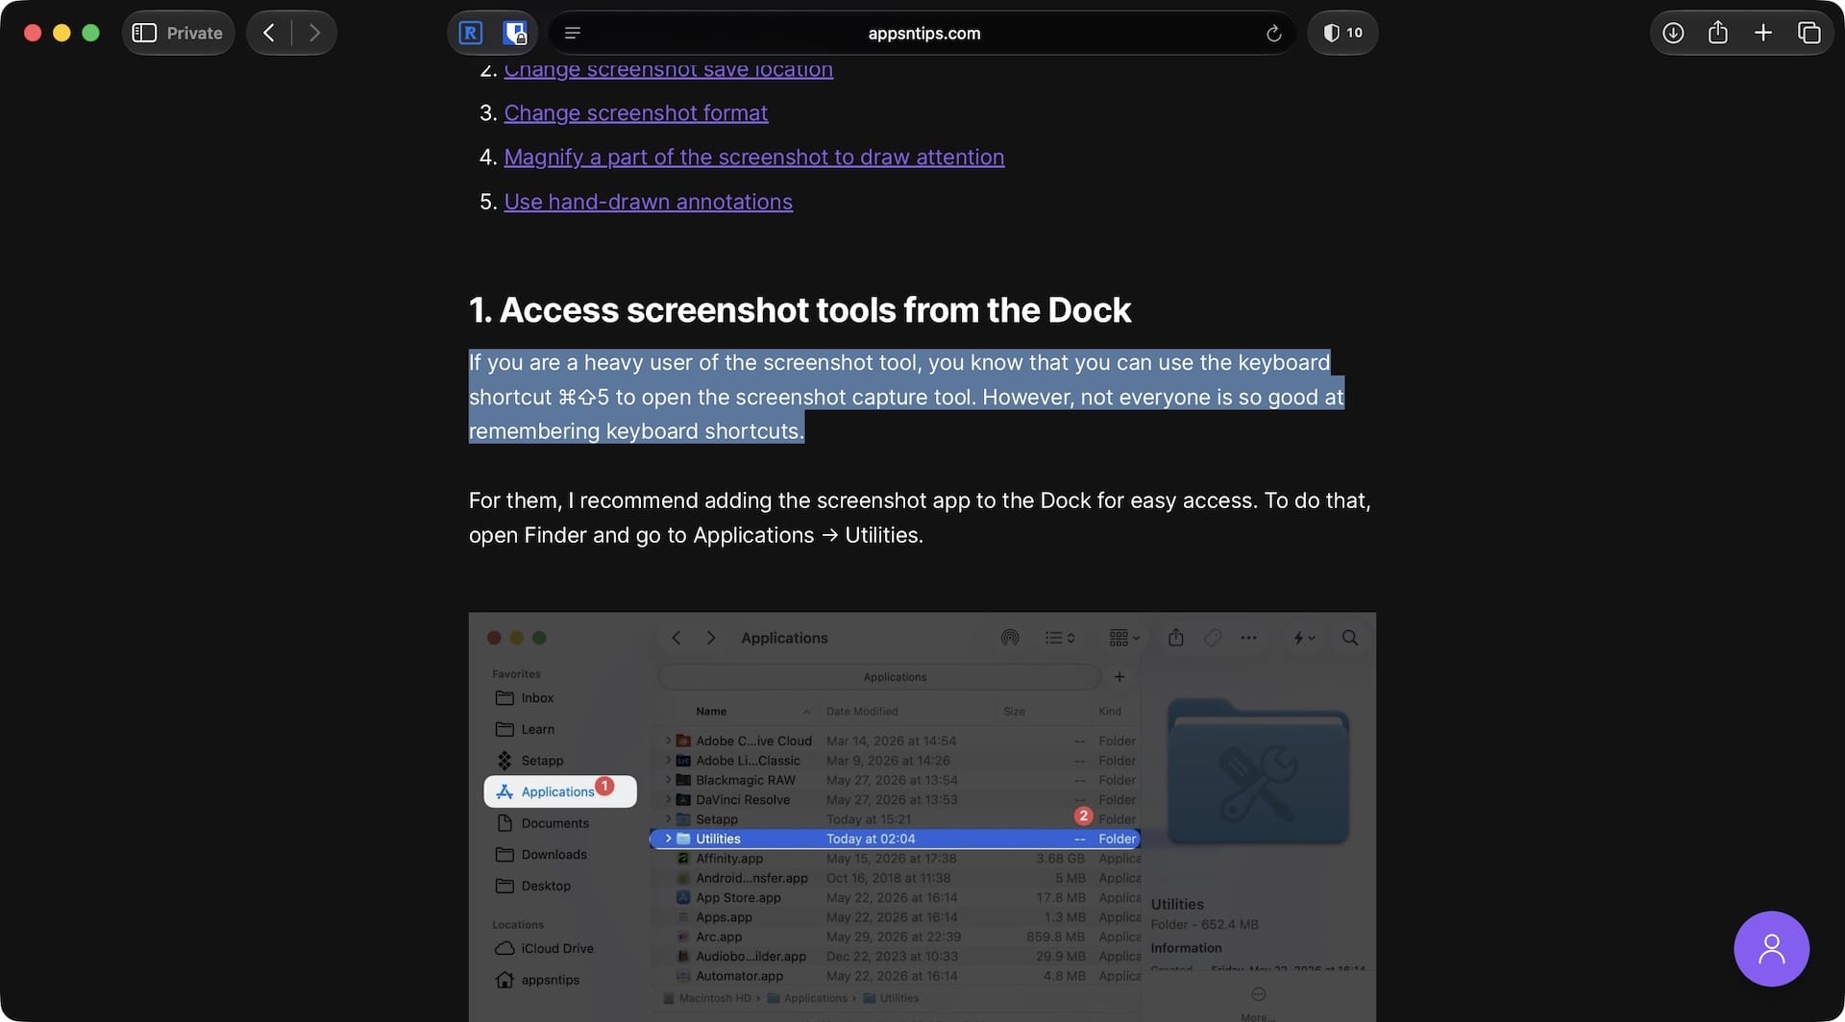The height and width of the screenshot is (1022, 1845).
Task: Open the R extension icon
Action: tap(471, 33)
